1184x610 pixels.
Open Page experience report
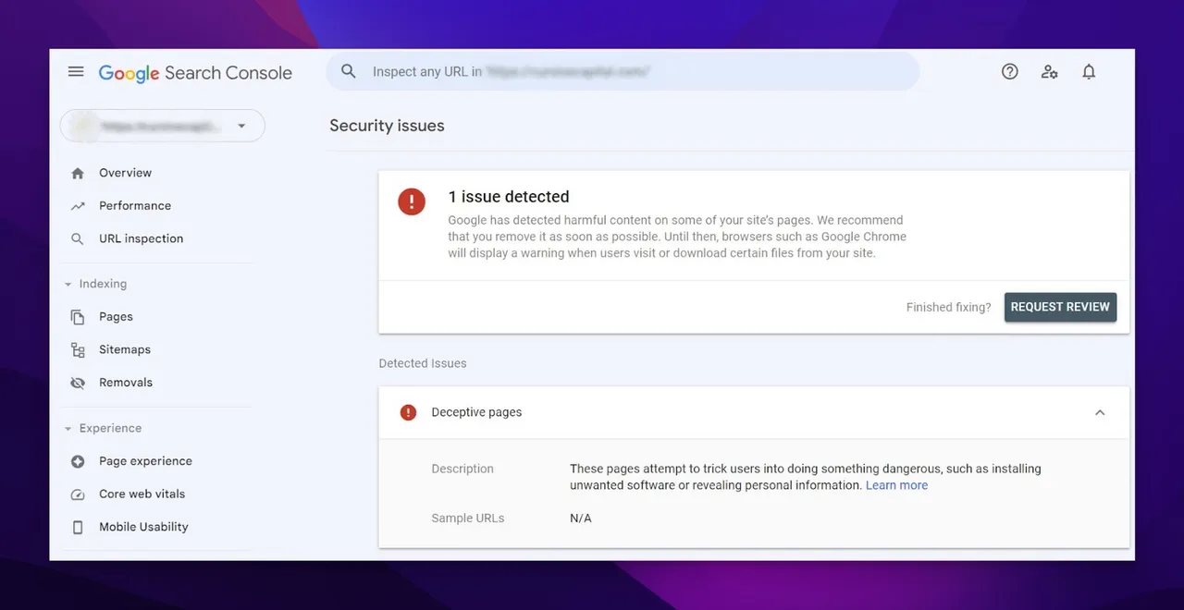pyautogui.click(x=145, y=461)
